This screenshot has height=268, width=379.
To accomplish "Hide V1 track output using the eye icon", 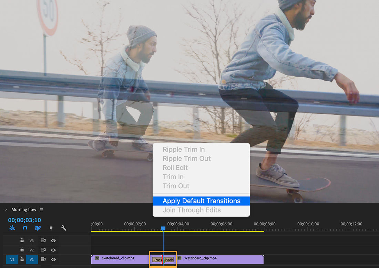I will point(53,259).
